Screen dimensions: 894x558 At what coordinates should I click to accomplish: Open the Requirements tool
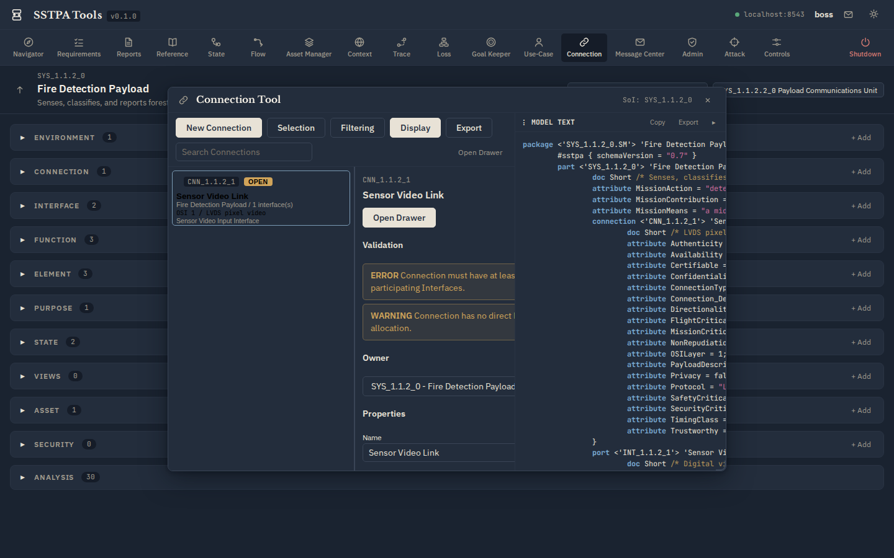click(79, 47)
